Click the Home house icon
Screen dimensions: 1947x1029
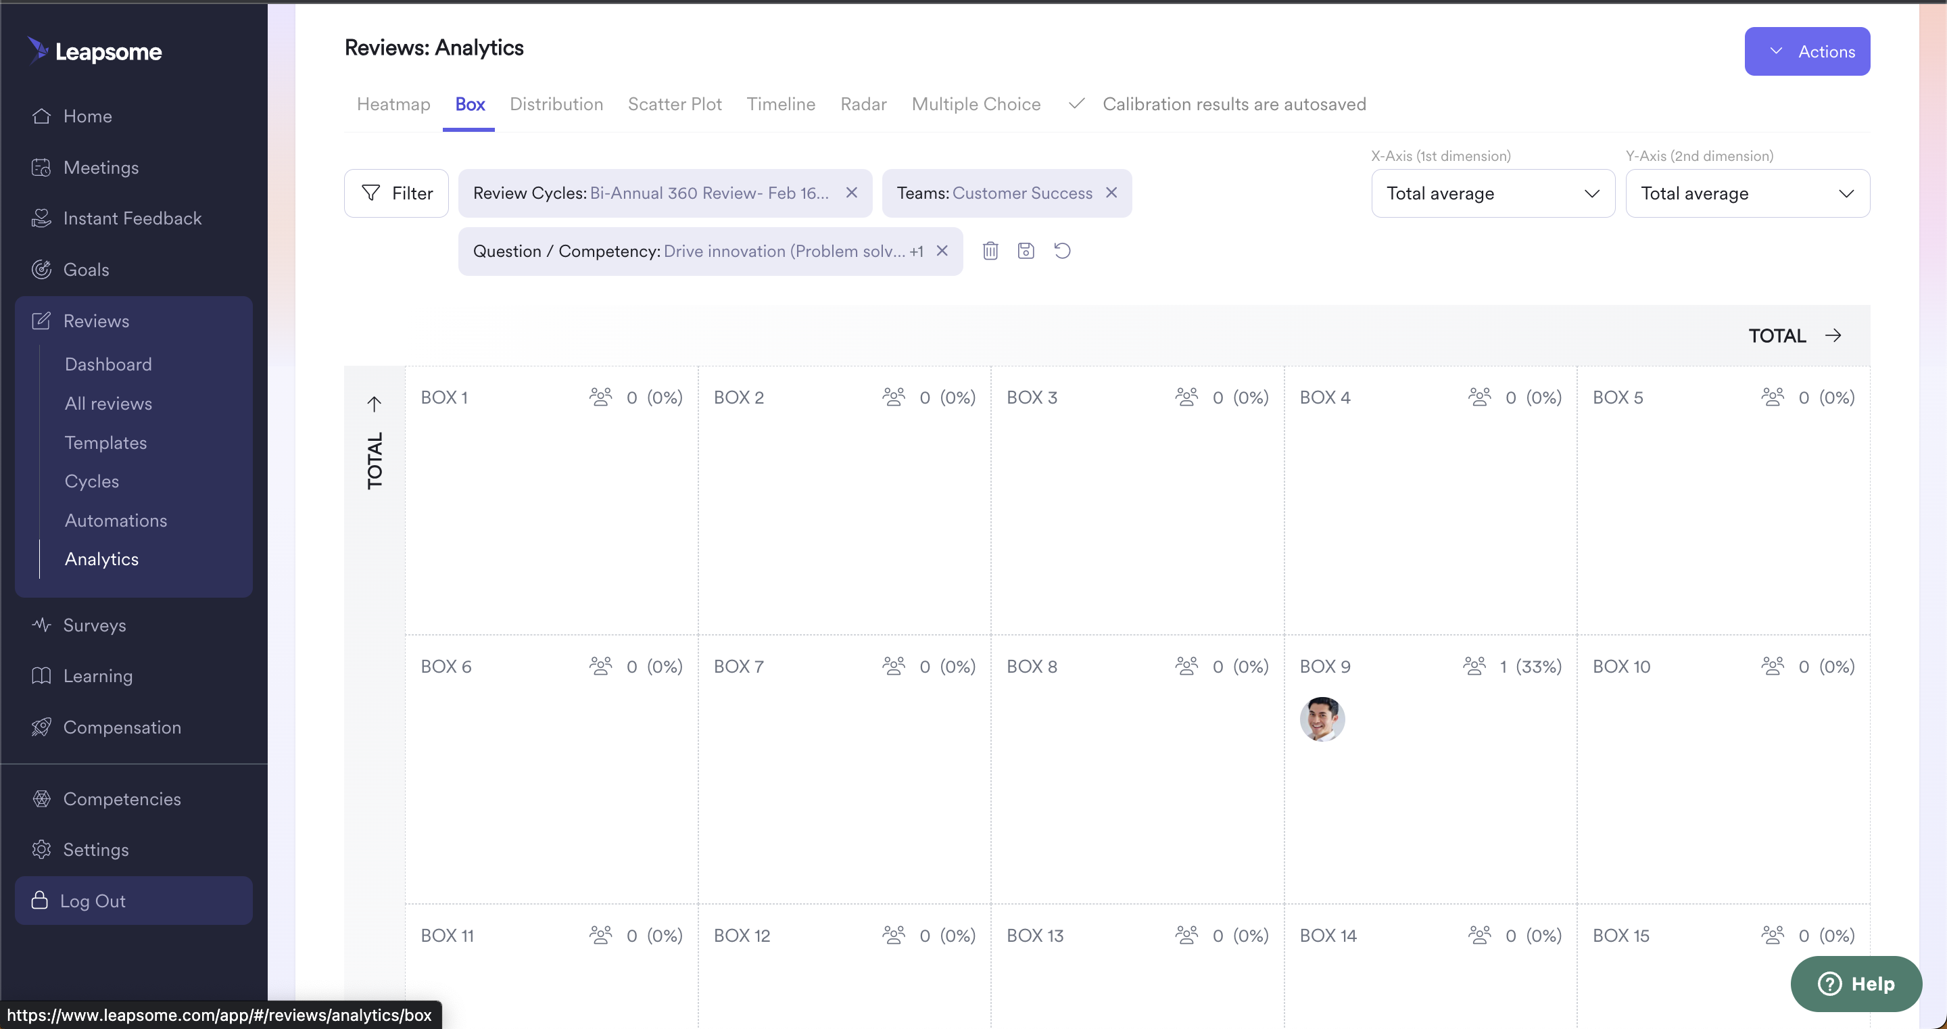[41, 116]
